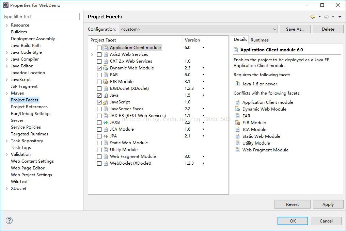Viewport: 346px width, 231px height.
Task: Uncheck the Java facet checkbox
Action: (x=99, y=96)
